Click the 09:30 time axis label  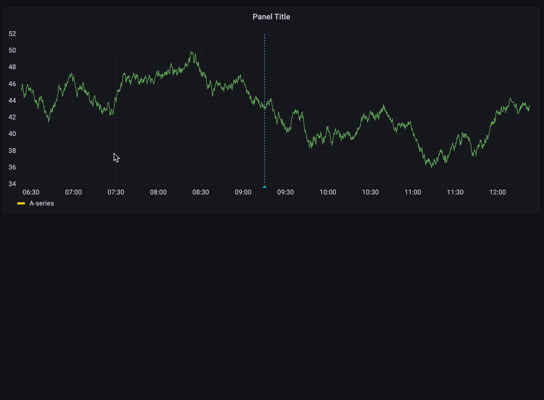[286, 192]
